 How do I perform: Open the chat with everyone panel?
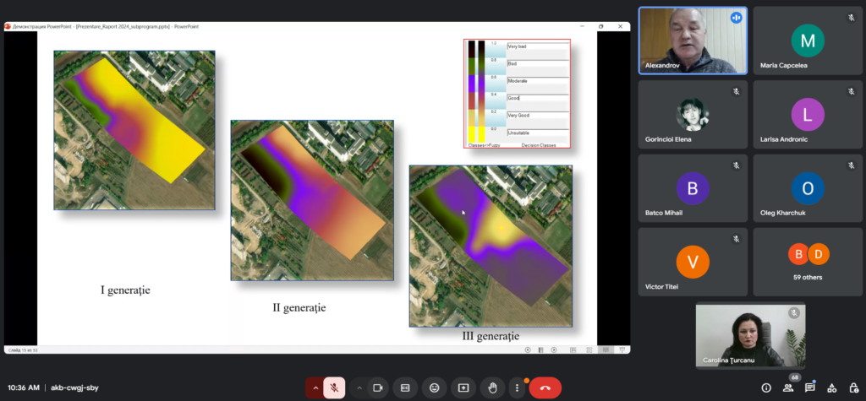click(810, 387)
